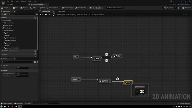Go to NewPaperZDAnimBP in breadcrumb

pos(65,14)
